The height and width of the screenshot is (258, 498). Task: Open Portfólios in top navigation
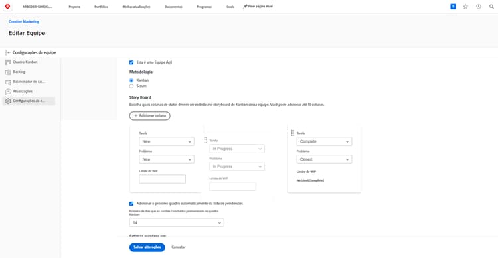click(101, 7)
